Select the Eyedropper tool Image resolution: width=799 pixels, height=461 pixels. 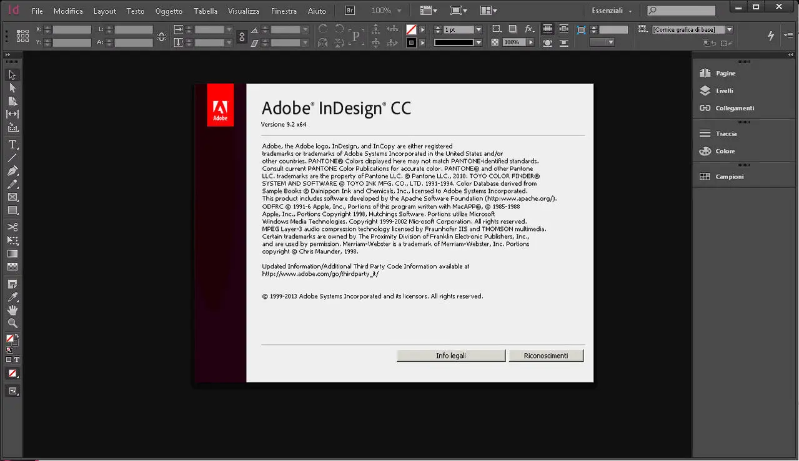pos(12,297)
